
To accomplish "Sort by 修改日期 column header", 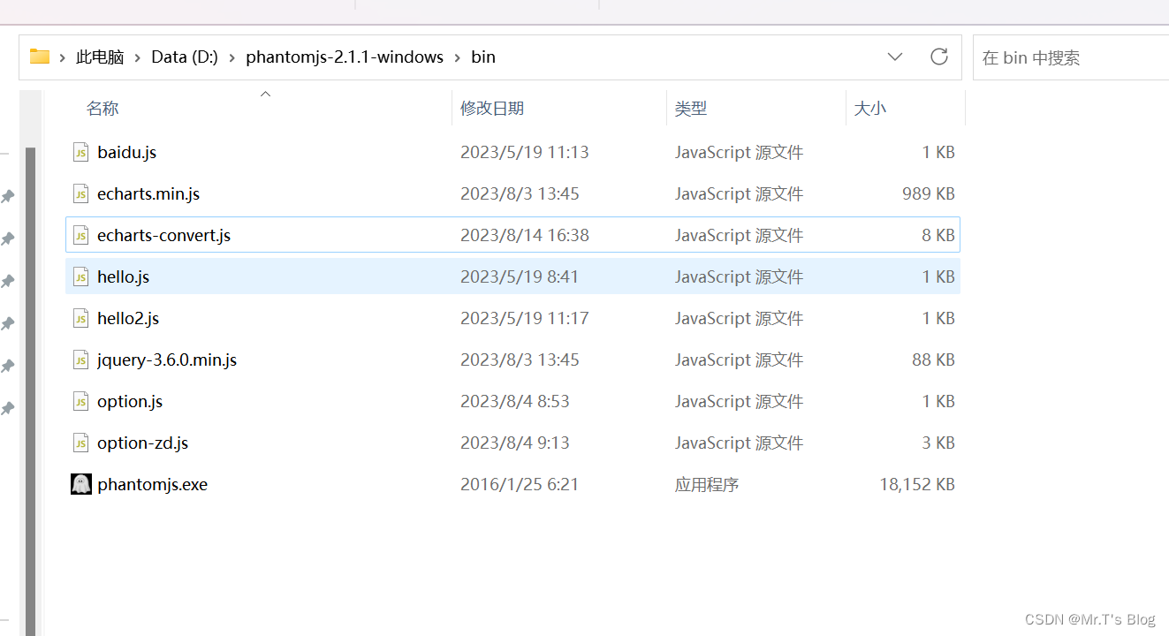I will click(492, 109).
